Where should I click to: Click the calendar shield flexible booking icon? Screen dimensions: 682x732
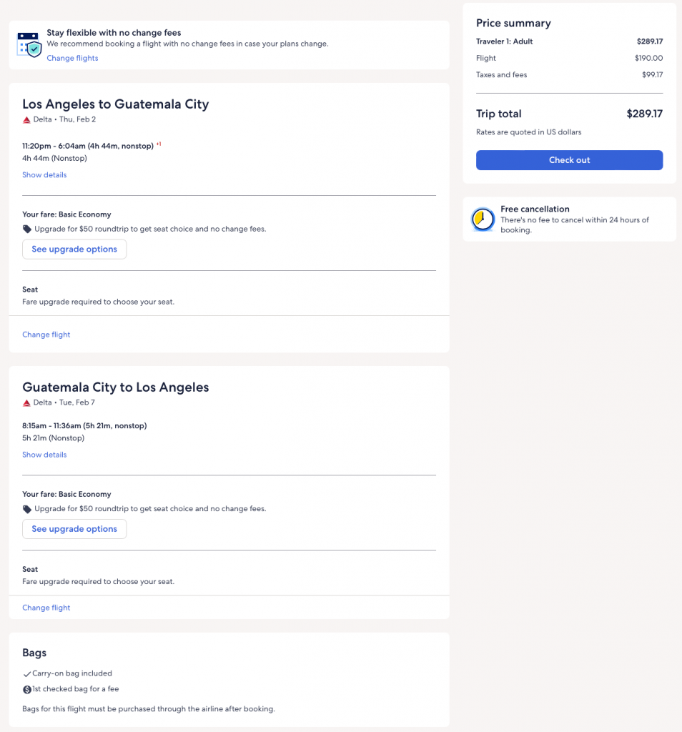coord(29,44)
